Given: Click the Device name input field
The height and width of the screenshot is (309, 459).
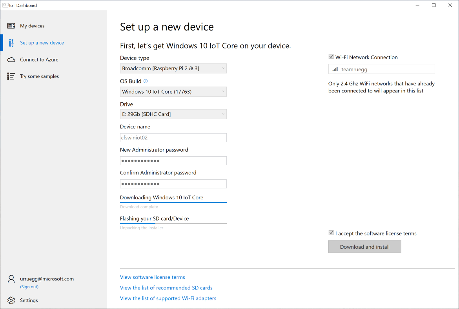Looking at the screenshot, I should click(173, 138).
